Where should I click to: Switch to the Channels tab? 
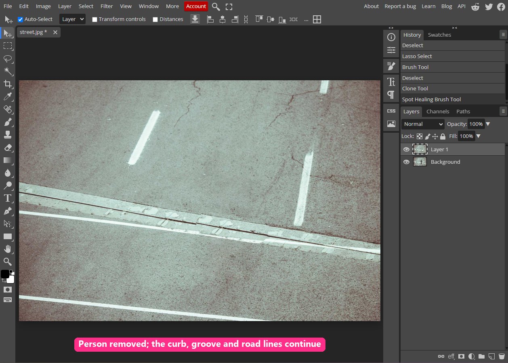pos(438,111)
